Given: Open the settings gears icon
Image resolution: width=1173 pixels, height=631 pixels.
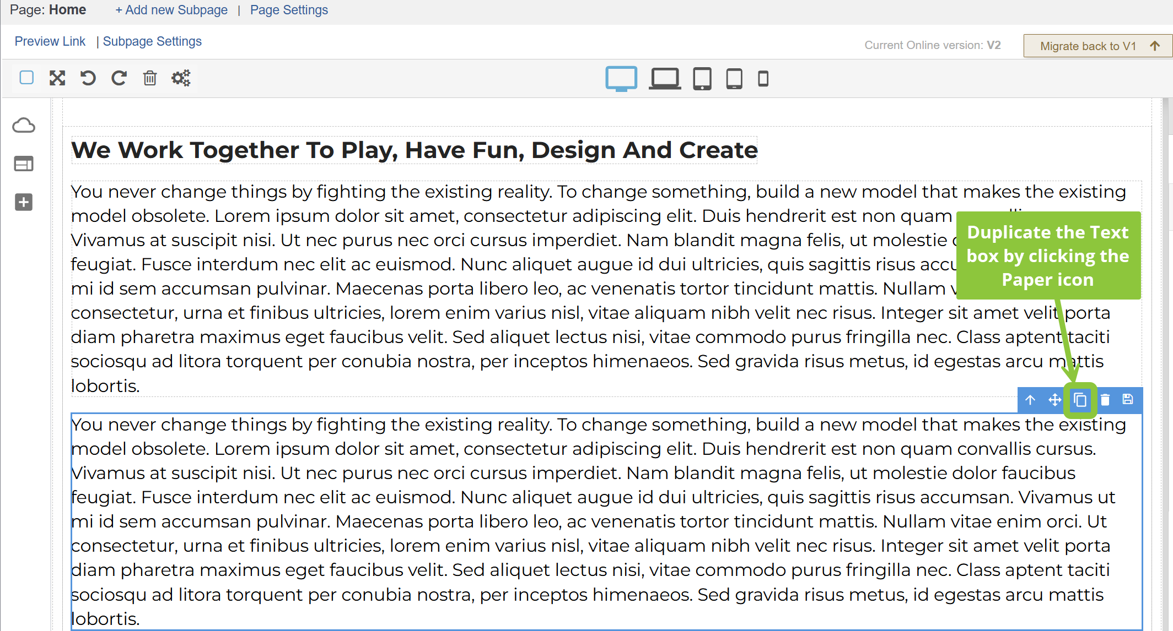Looking at the screenshot, I should (x=181, y=78).
